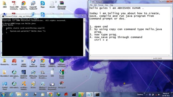Open Windows Explorer from the taskbar

point(19,94)
